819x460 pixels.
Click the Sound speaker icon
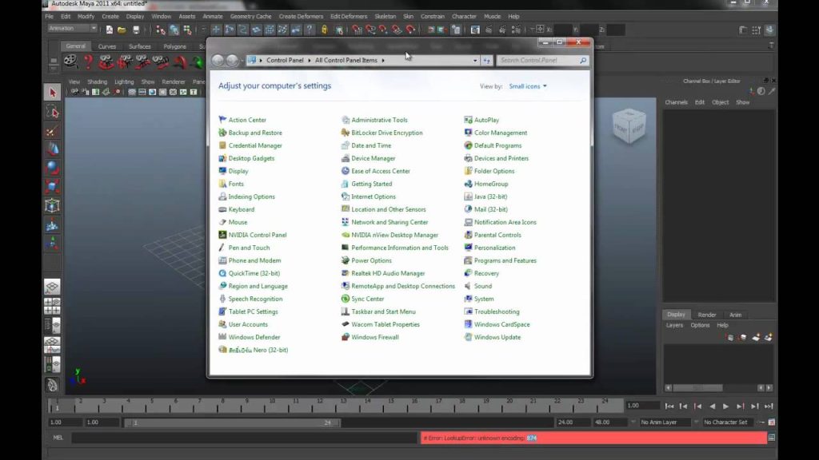[468, 286]
